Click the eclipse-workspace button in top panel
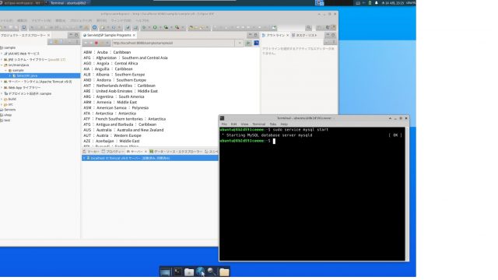498x280 pixels. [x=23, y=3]
